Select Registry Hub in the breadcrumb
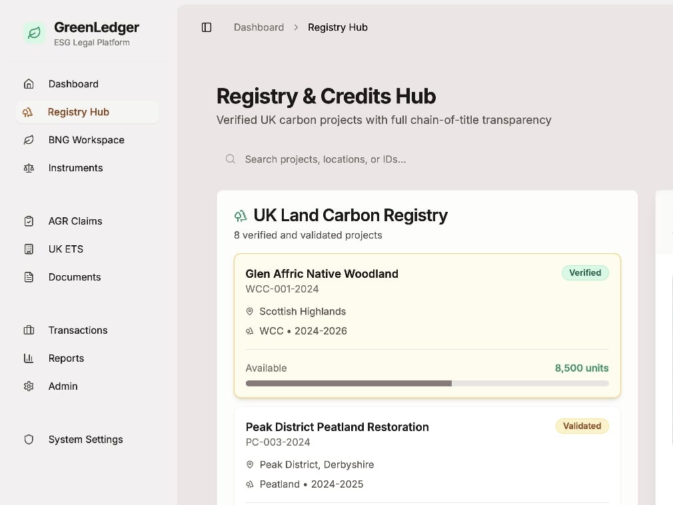The height and width of the screenshot is (505, 673). pyautogui.click(x=338, y=27)
